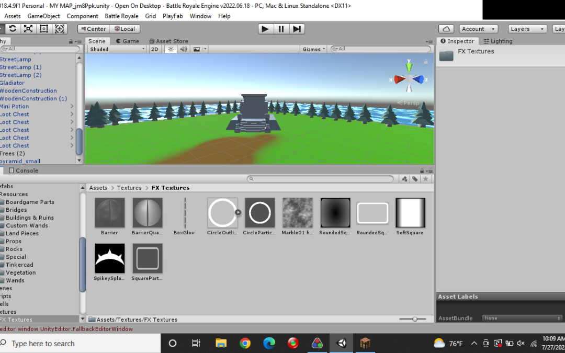The height and width of the screenshot is (353, 565).
Task: Open the Shaded draw mode dropdown
Action: pos(117,49)
